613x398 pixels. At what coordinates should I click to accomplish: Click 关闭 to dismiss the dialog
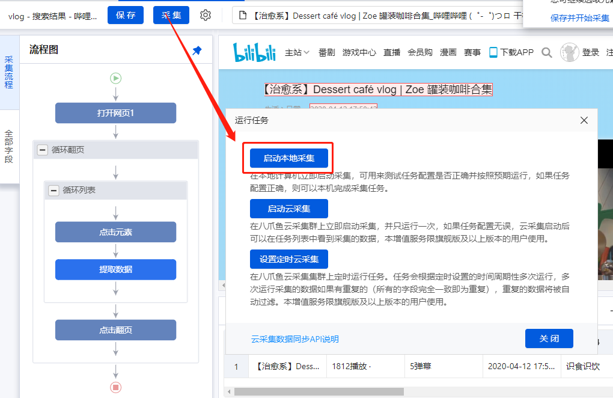[x=549, y=338]
